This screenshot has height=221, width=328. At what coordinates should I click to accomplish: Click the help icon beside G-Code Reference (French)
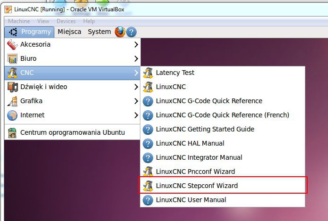pyautogui.click(x=148, y=115)
